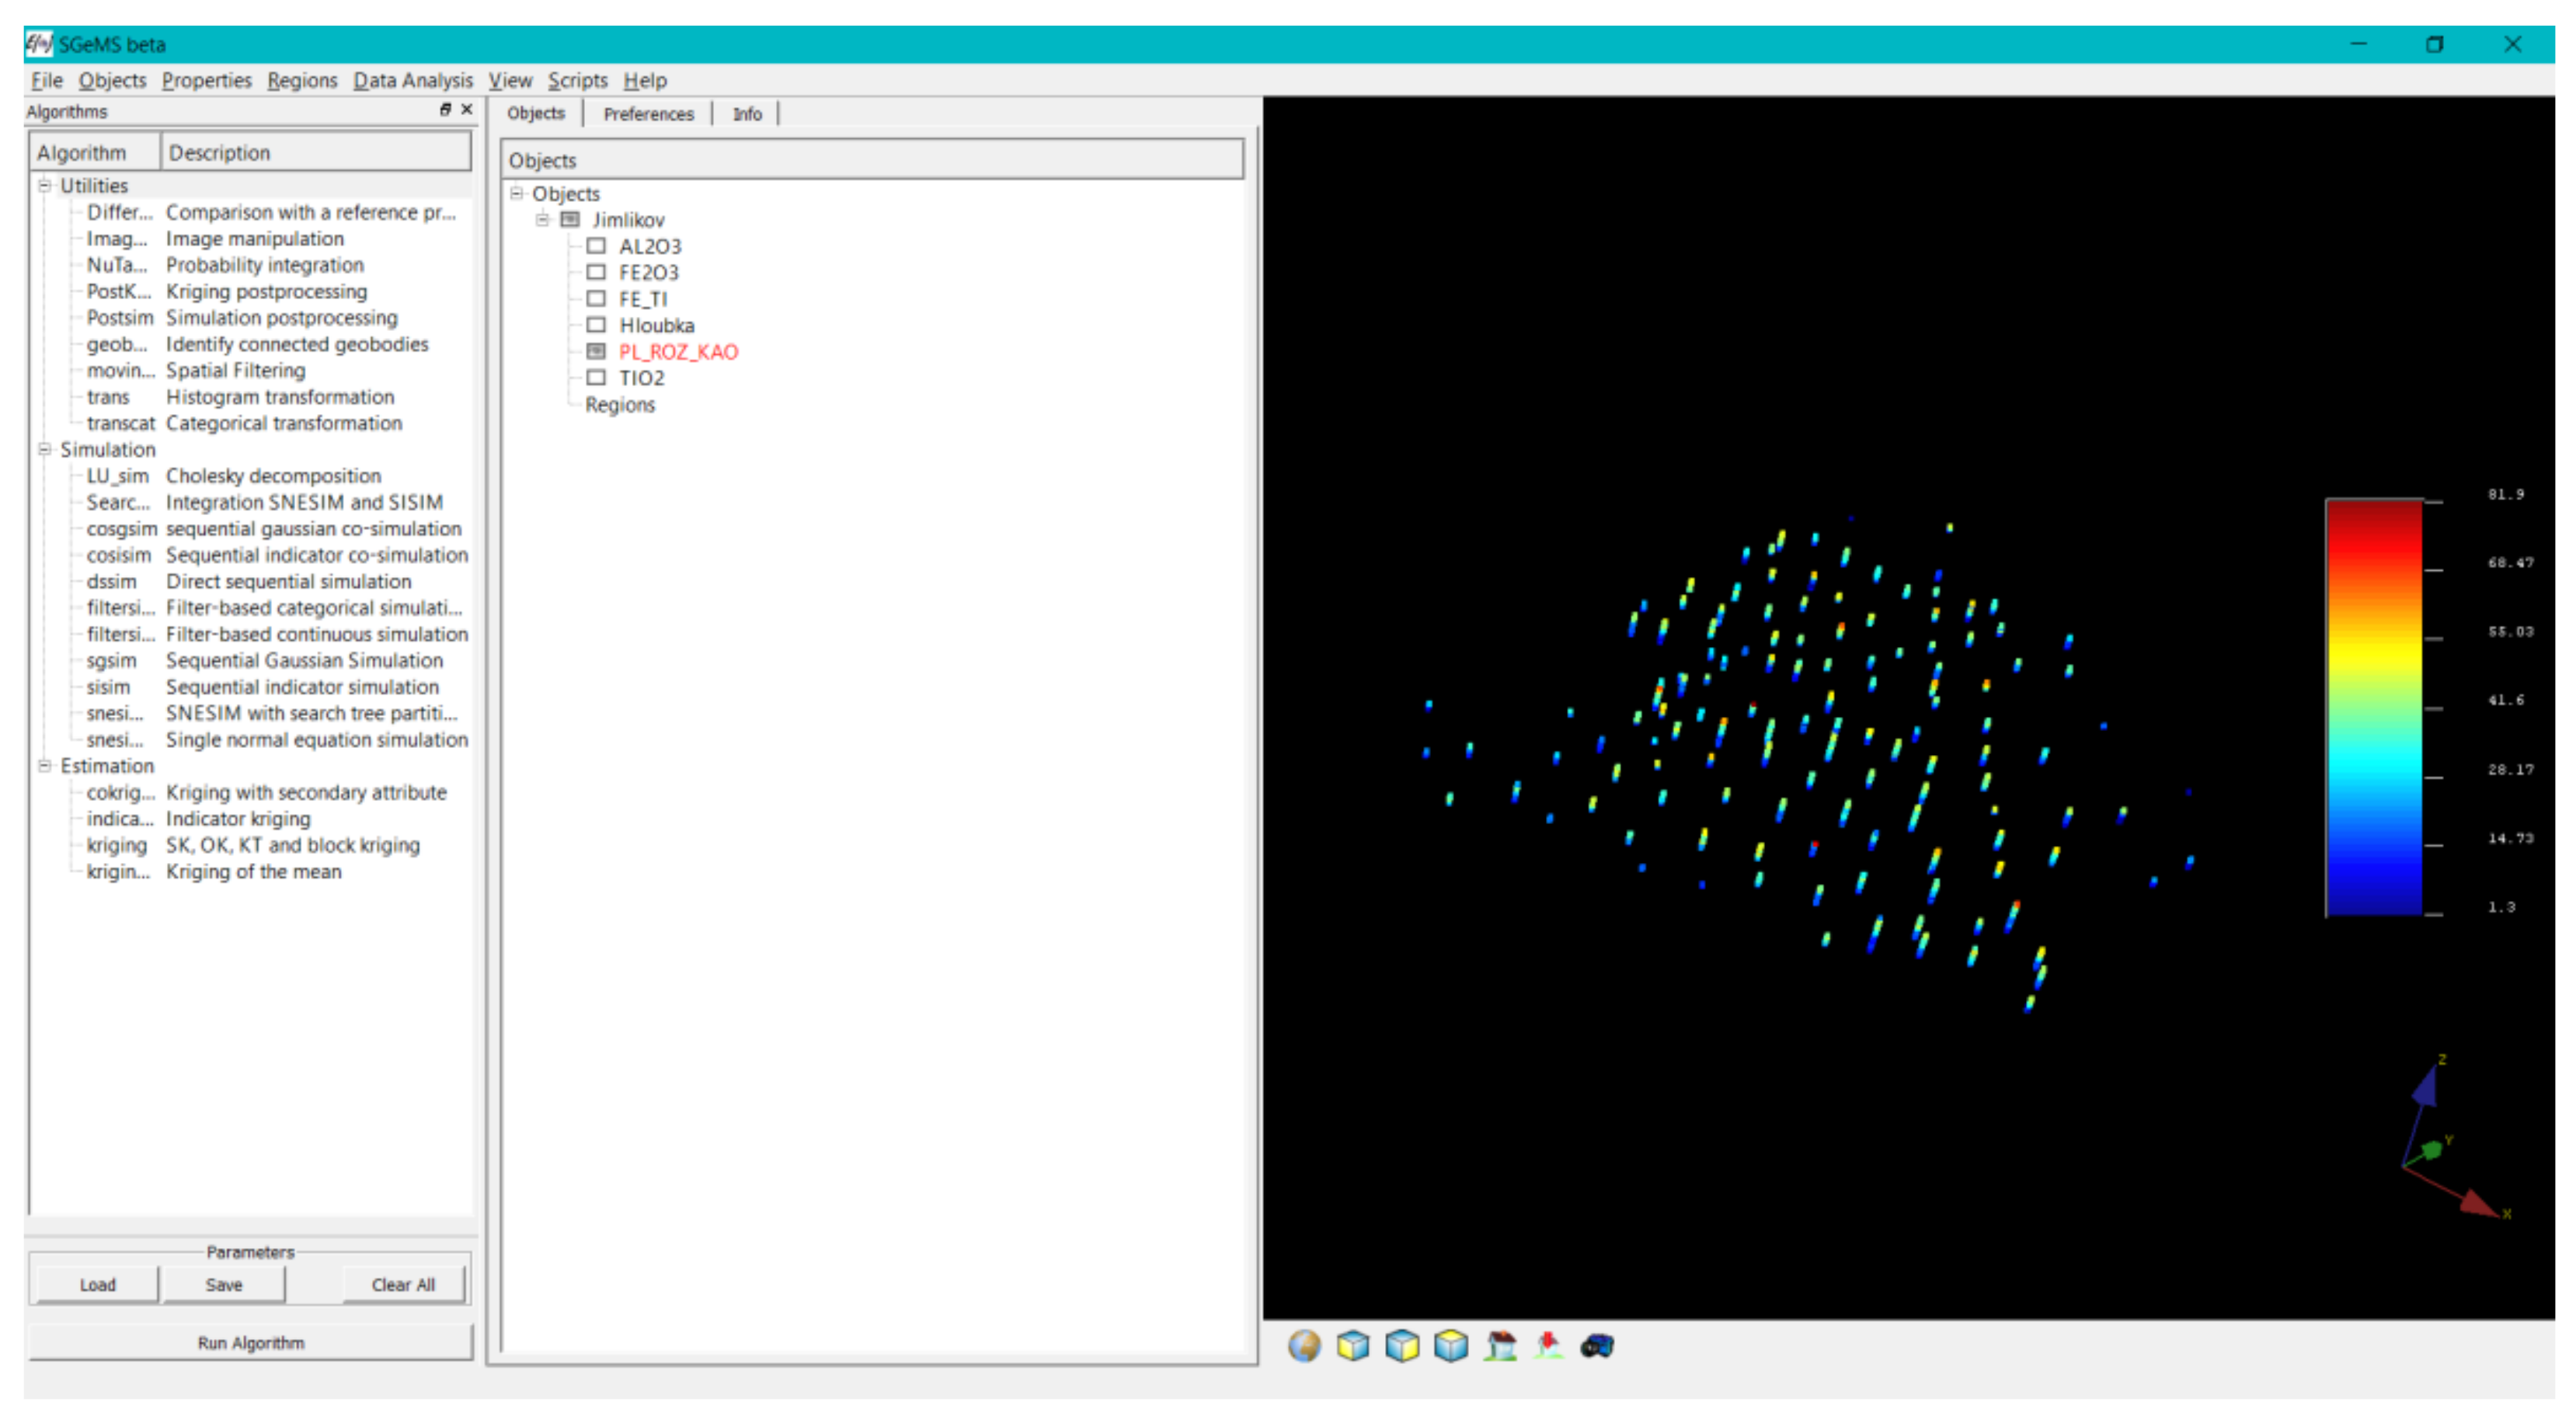
Task: Select the sgsim Sequential Gaussian Simulation algorithm
Action: coord(111,661)
